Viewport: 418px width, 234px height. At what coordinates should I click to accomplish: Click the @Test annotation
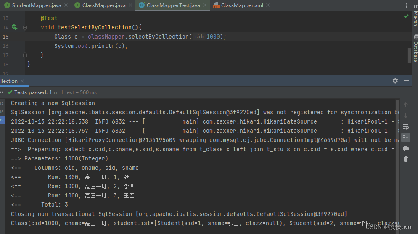[49, 18]
